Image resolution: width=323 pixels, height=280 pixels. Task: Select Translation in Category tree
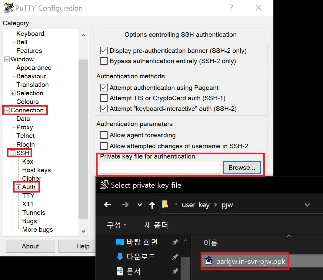[32, 85]
